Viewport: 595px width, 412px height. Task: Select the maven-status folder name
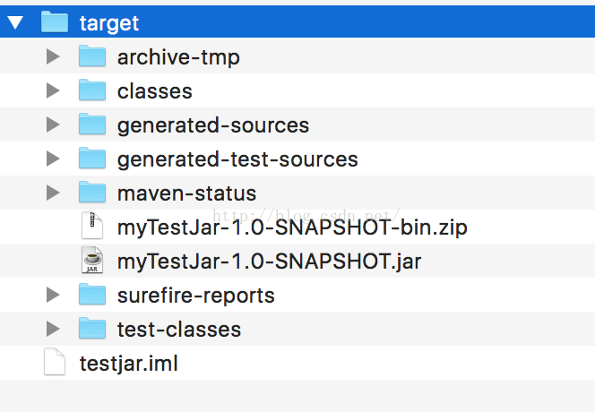coord(186,193)
